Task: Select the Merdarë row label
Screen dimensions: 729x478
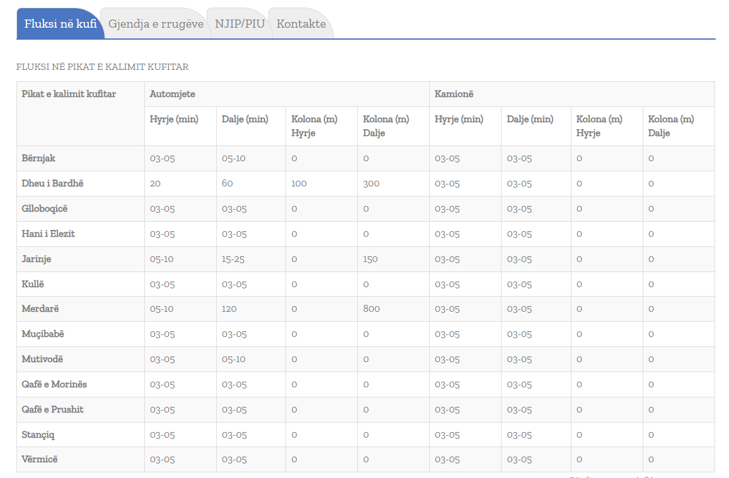Action: [x=40, y=309]
